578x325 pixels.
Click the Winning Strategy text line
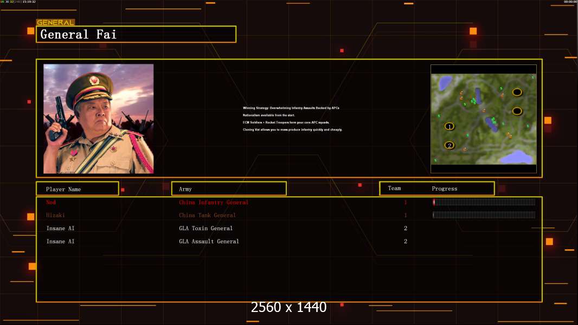291,108
